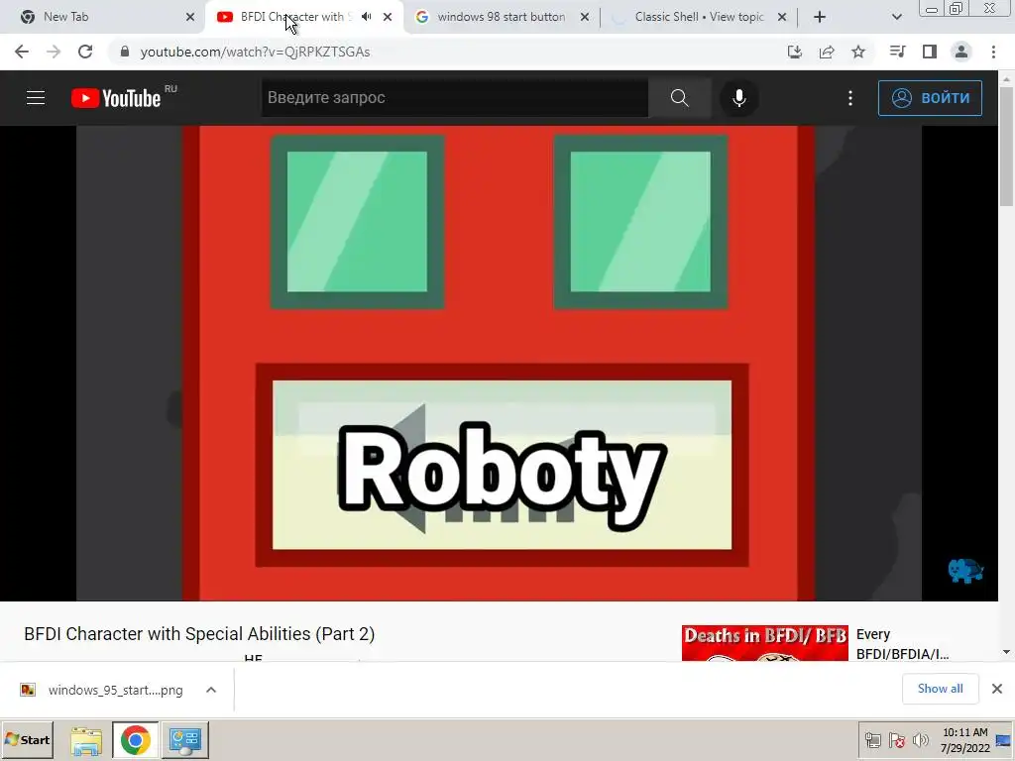Screen dimensions: 1015x761
Task: Click the share page icon
Action: [827, 52]
